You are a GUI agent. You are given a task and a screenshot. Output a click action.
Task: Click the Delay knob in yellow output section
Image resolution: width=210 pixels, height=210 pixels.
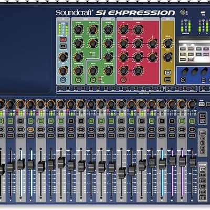pos(167,43)
